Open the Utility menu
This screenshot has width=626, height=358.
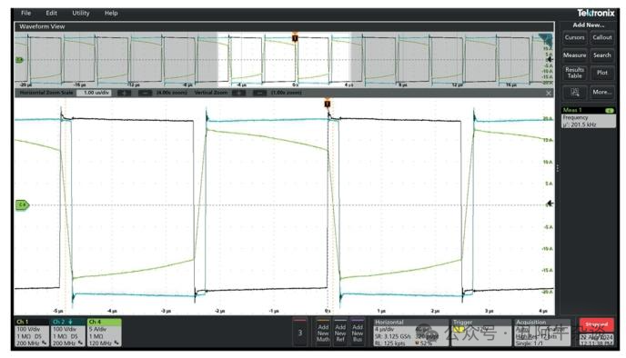point(81,13)
